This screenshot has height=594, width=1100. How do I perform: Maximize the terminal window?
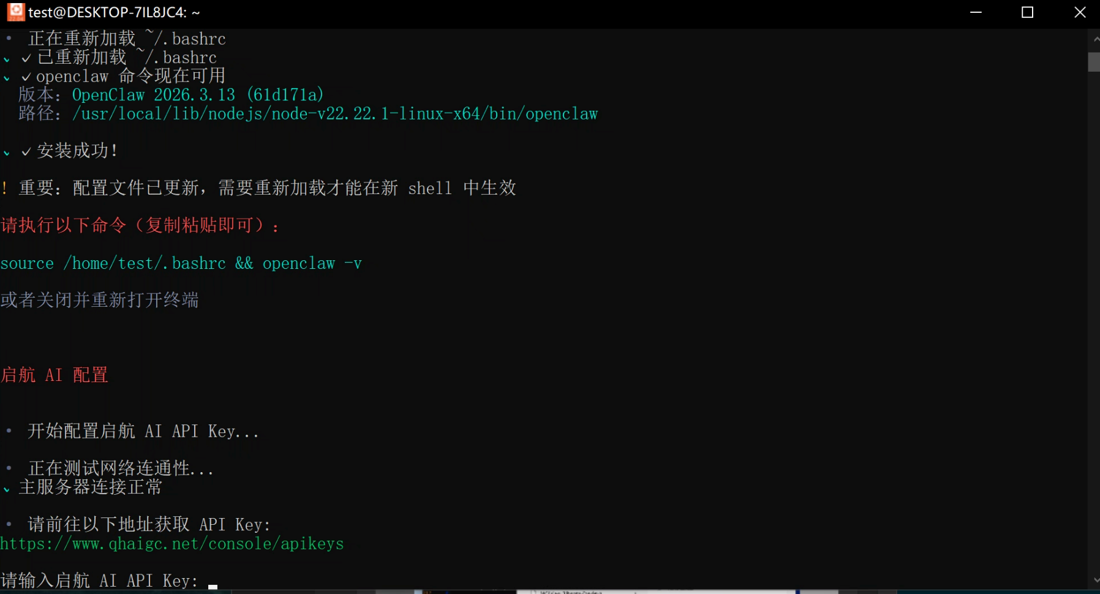(x=1027, y=12)
